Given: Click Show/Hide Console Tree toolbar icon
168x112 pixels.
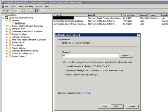Looking at the screenshot, I should (16, 11).
